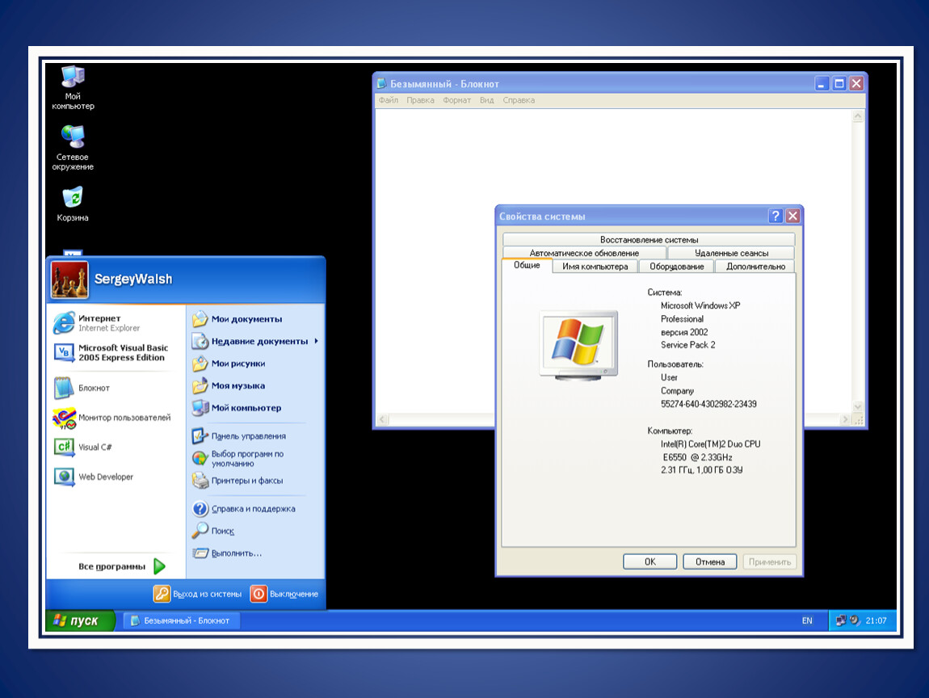Click Notepad's horizontal scrollbar left arrow

383,419
